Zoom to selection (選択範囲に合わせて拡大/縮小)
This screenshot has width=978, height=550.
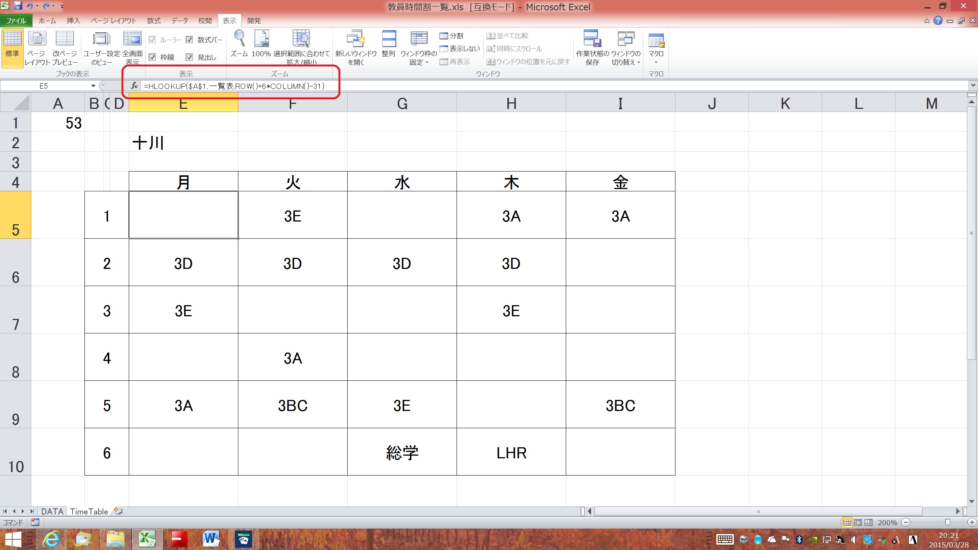[301, 48]
